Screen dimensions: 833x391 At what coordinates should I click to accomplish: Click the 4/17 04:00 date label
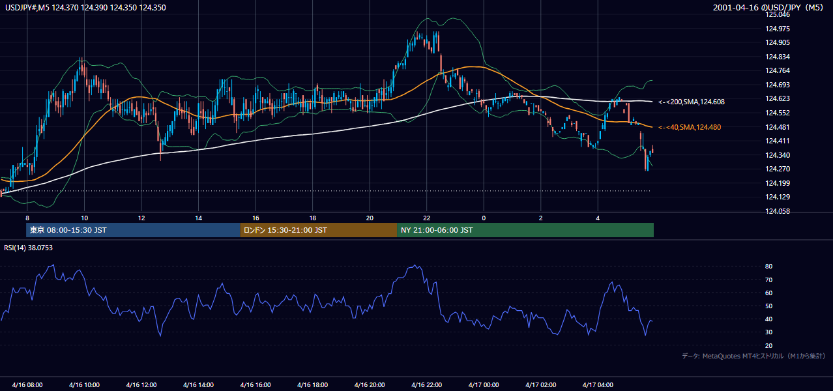tap(598, 384)
